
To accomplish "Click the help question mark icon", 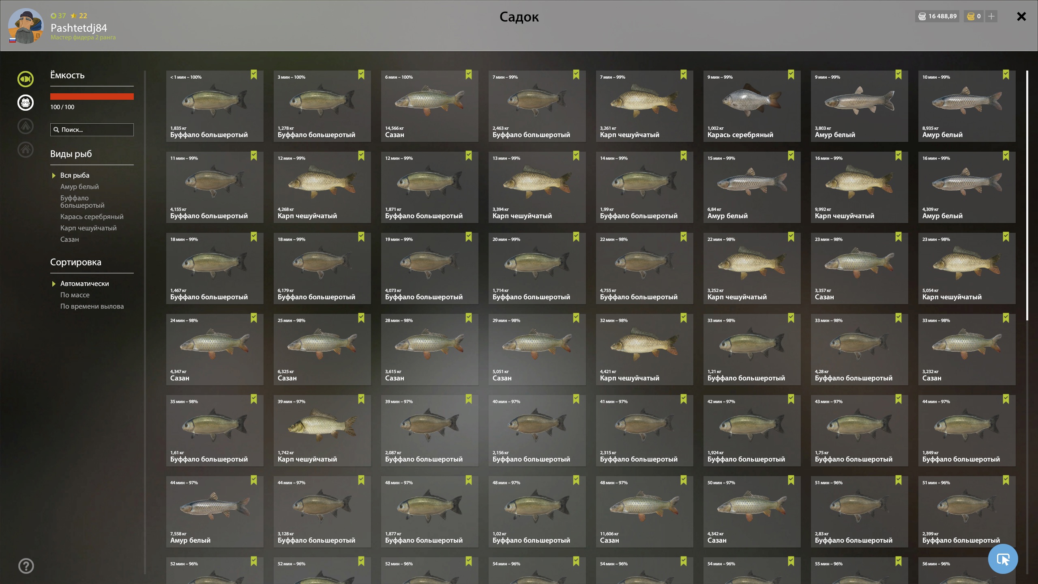I will click(x=26, y=566).
